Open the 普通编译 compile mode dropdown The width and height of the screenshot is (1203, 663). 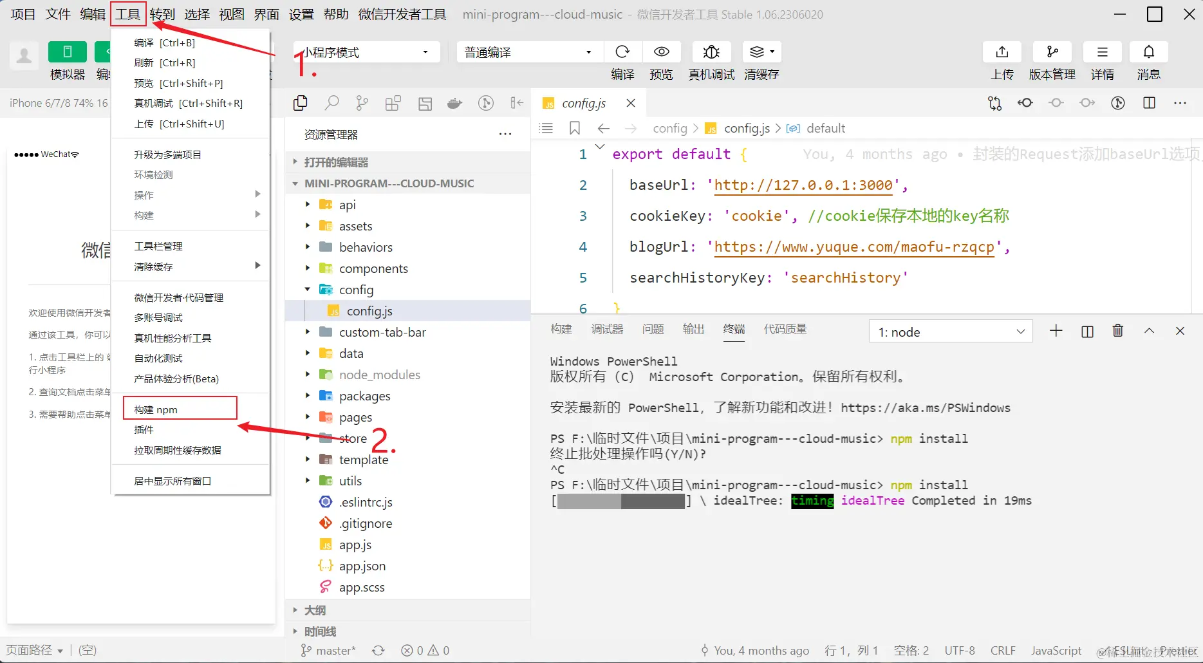pyautogui.click(x=530, y=52)
